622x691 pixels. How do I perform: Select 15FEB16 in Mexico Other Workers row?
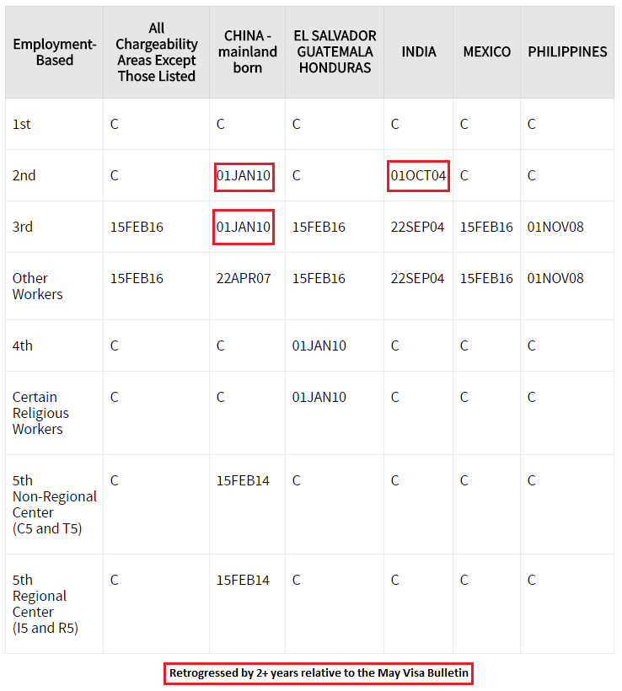click(x=486, y=279)
